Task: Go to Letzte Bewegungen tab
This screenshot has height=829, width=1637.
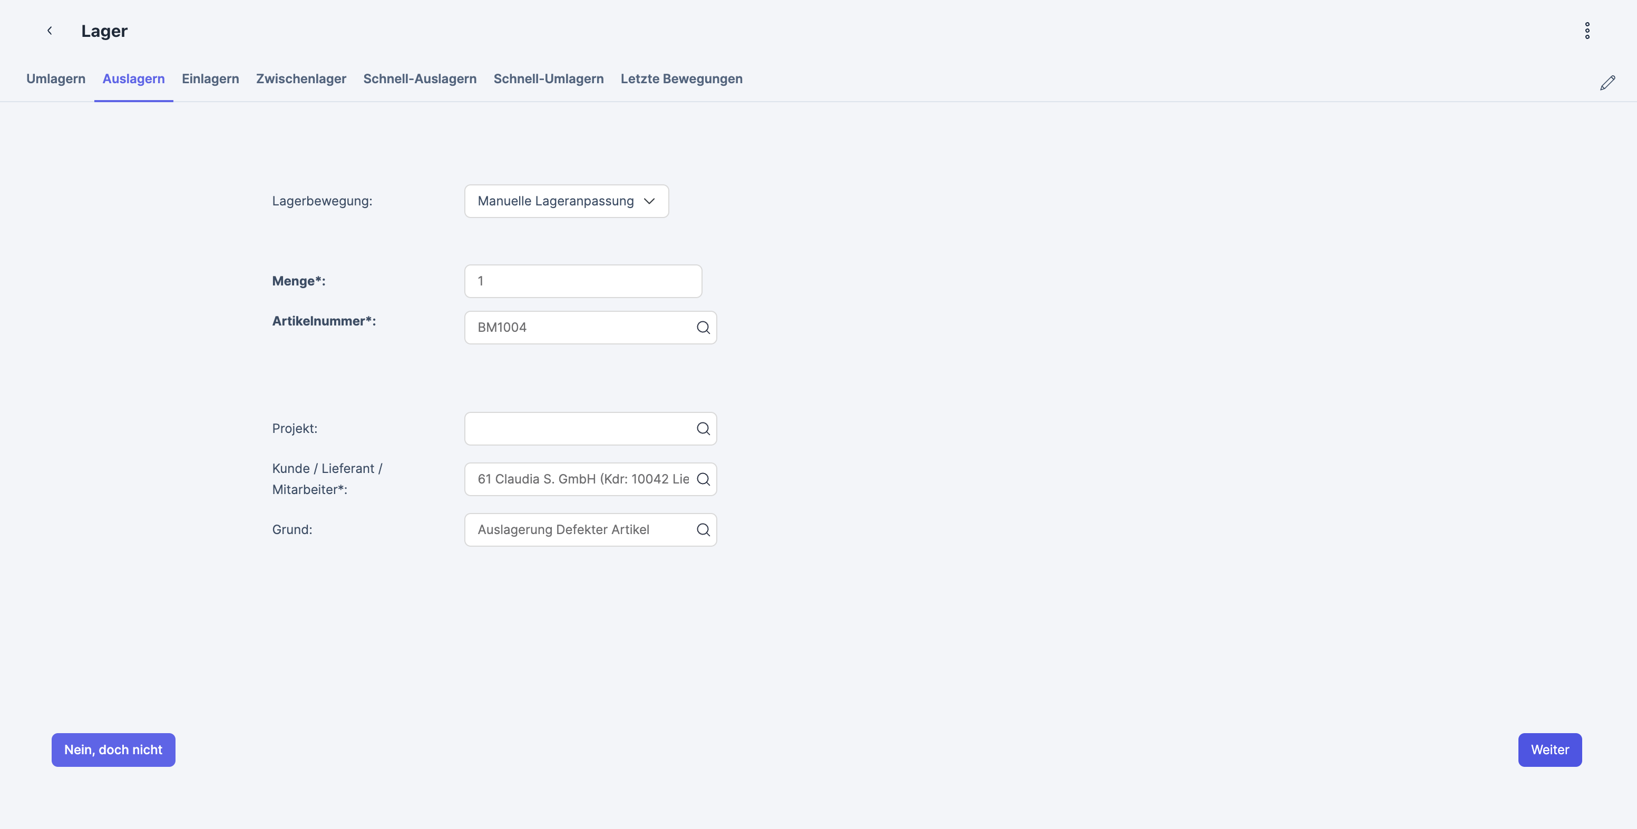Action: tap(681, 79)
